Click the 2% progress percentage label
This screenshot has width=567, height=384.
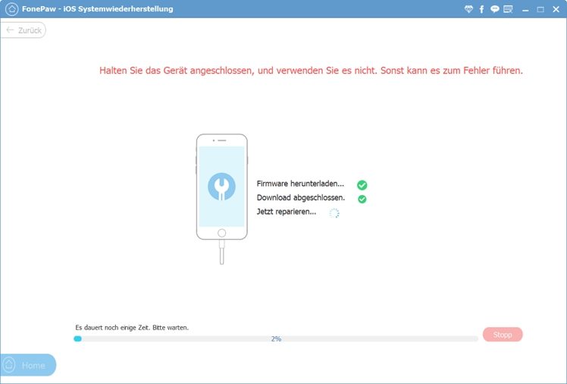pyautogui.click(x=276, y=338)
